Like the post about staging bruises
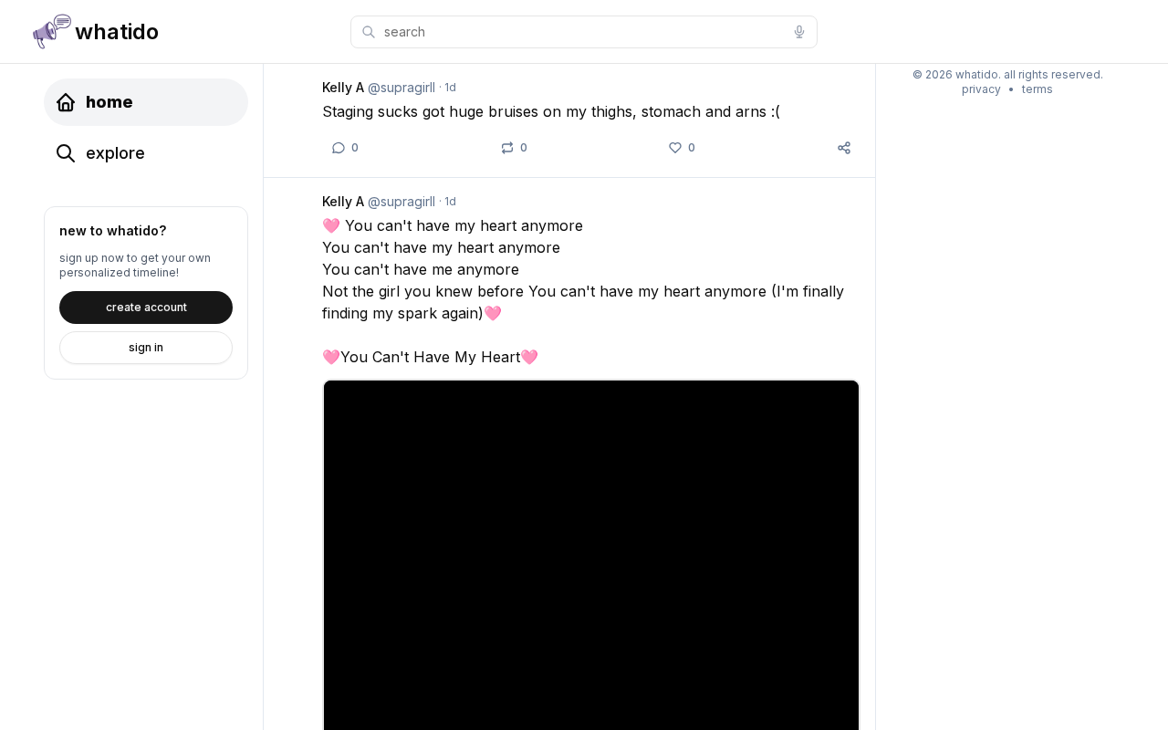Image resolution: width=1168 pixels, height=730 pixels. pyautogui.click(x=675, y=148)
